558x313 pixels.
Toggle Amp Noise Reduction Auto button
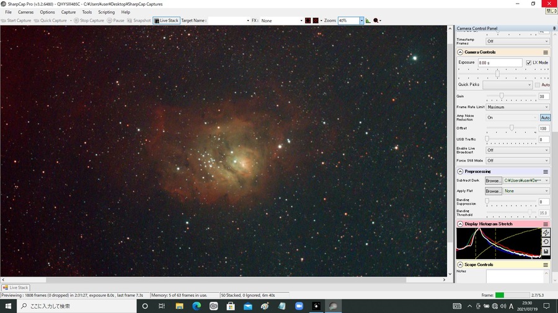tap(545, 118)
